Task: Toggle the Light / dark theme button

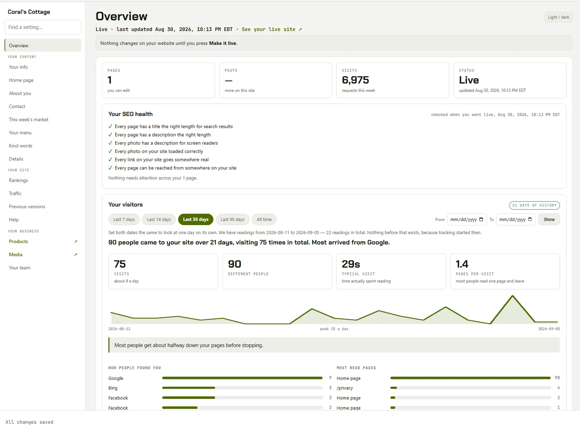Action: tap(558, 17)
